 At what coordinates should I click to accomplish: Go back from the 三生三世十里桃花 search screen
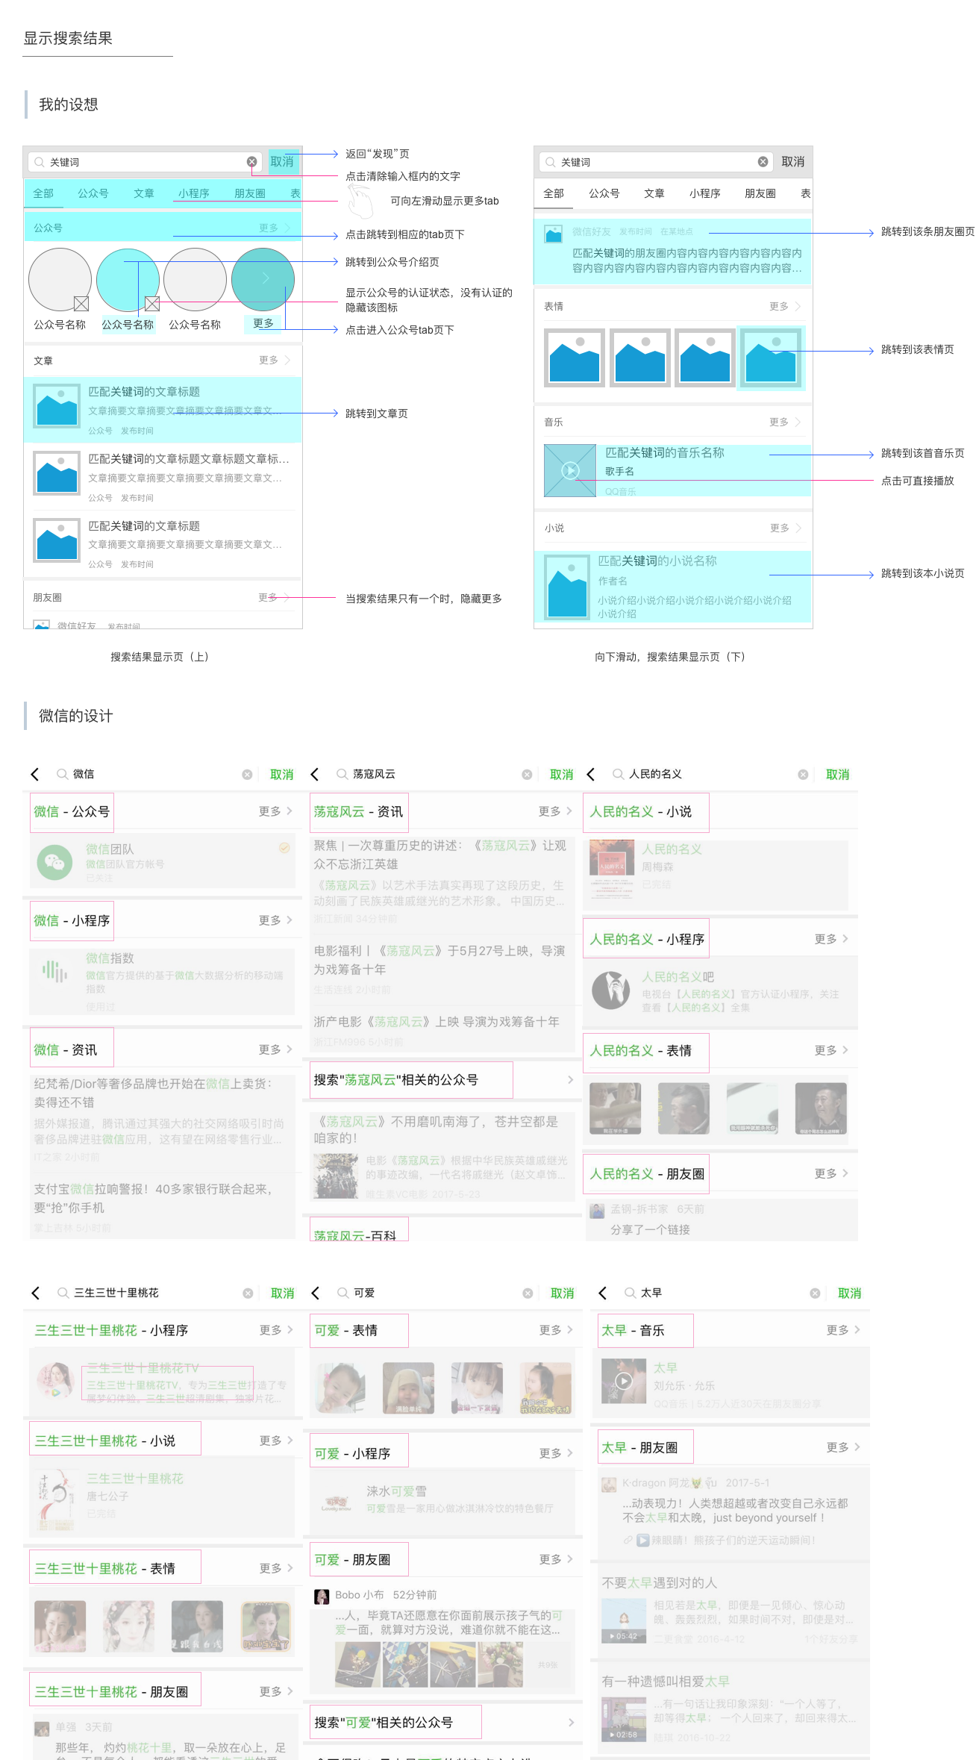pos(36,1293)
